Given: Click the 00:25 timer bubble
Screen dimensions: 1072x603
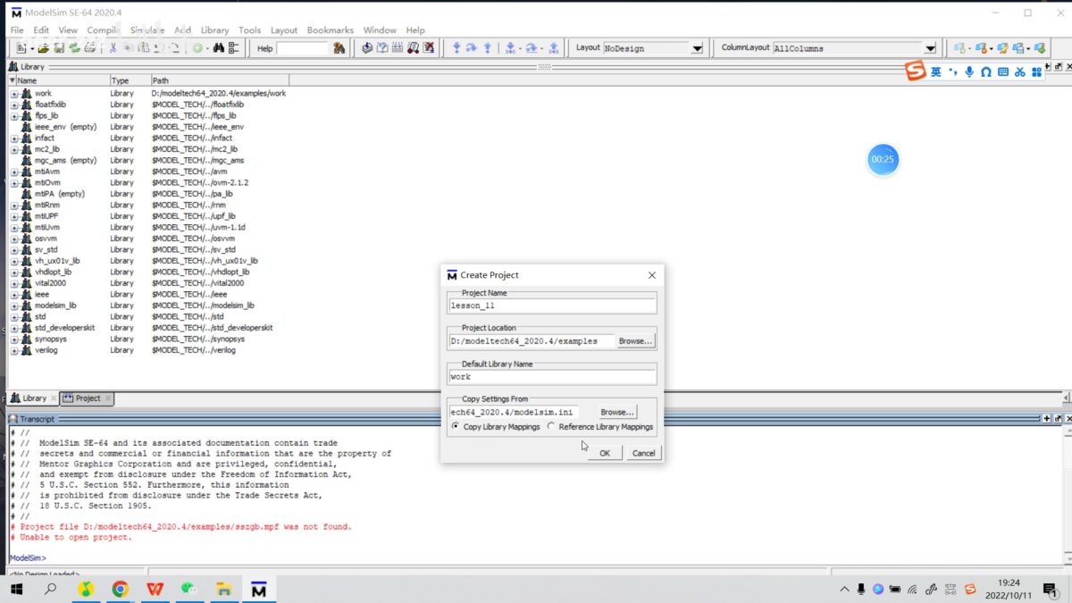Looking at the screenshot, I should pyautogui.click(x=883, y=159).
